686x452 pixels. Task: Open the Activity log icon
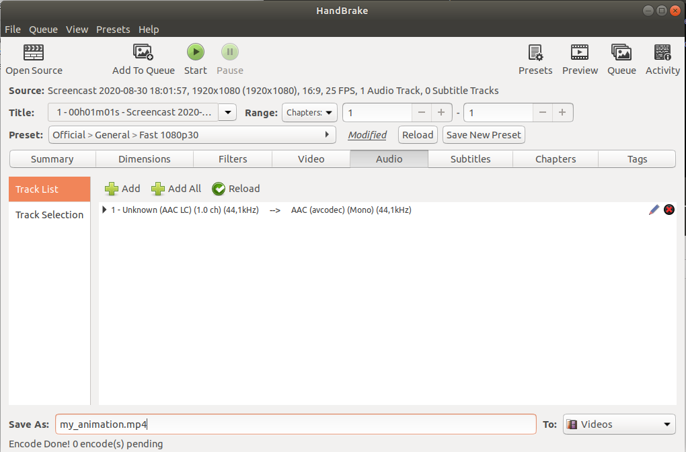coord(662,52)
